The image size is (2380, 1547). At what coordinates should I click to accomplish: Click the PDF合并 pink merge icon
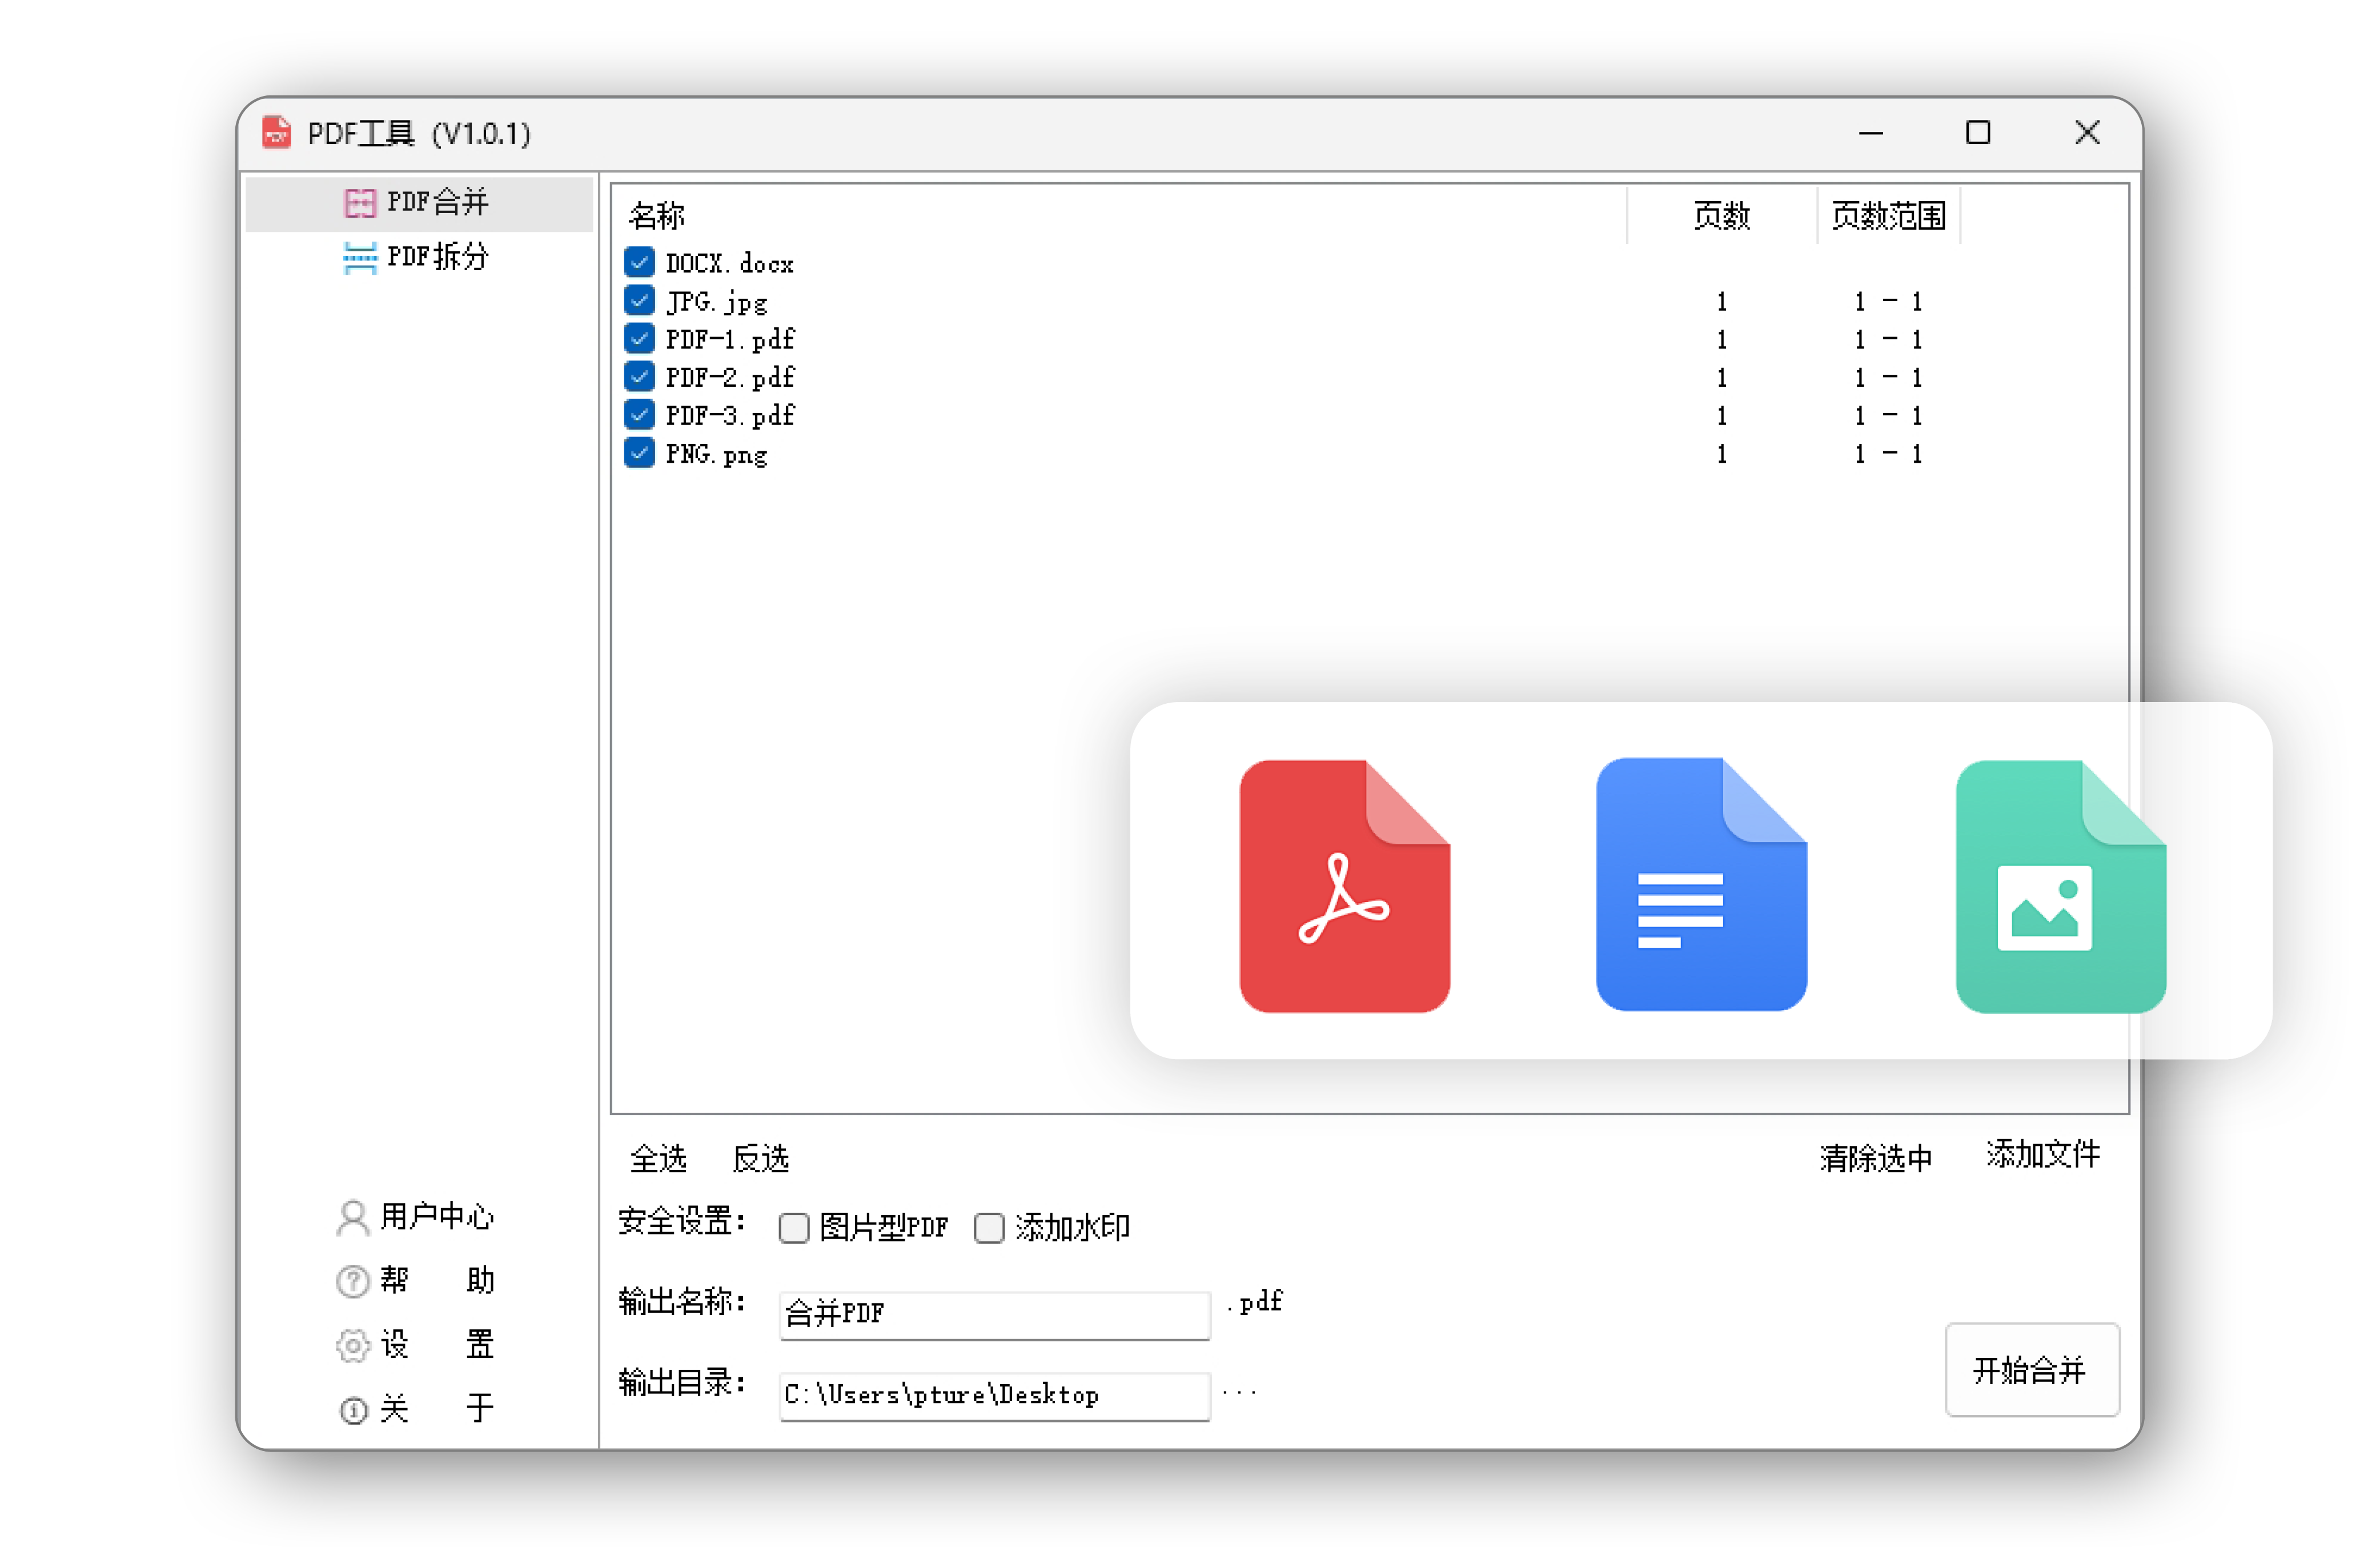pos(359,203)
